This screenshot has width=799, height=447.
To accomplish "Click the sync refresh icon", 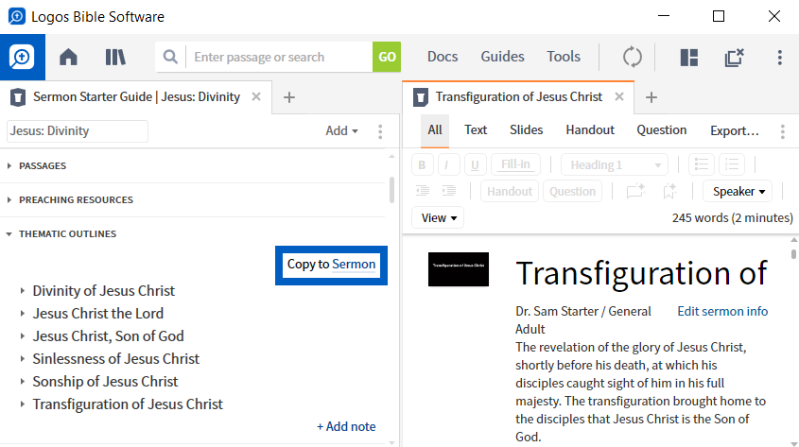I will [x=632, y=57].
